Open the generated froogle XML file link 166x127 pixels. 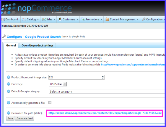click(x=105, y=113)
